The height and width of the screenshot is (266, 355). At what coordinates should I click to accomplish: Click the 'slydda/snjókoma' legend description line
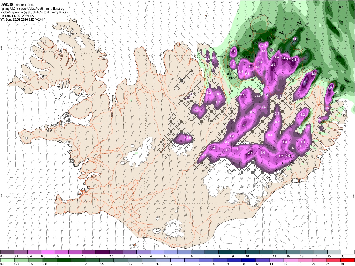coord(33,12)
